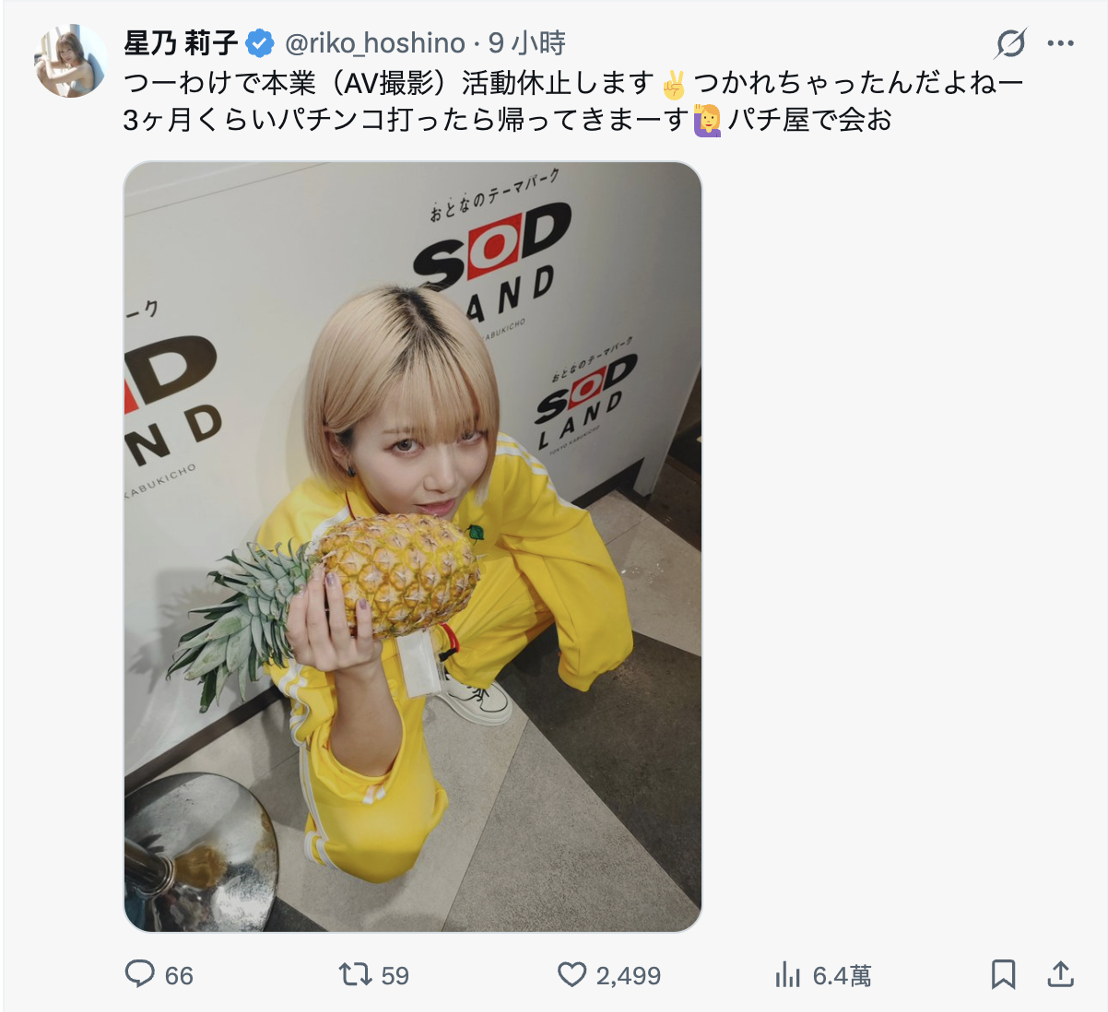1108x1012 pixels.
Task: Click the blue verified badge
Action: 260,42
